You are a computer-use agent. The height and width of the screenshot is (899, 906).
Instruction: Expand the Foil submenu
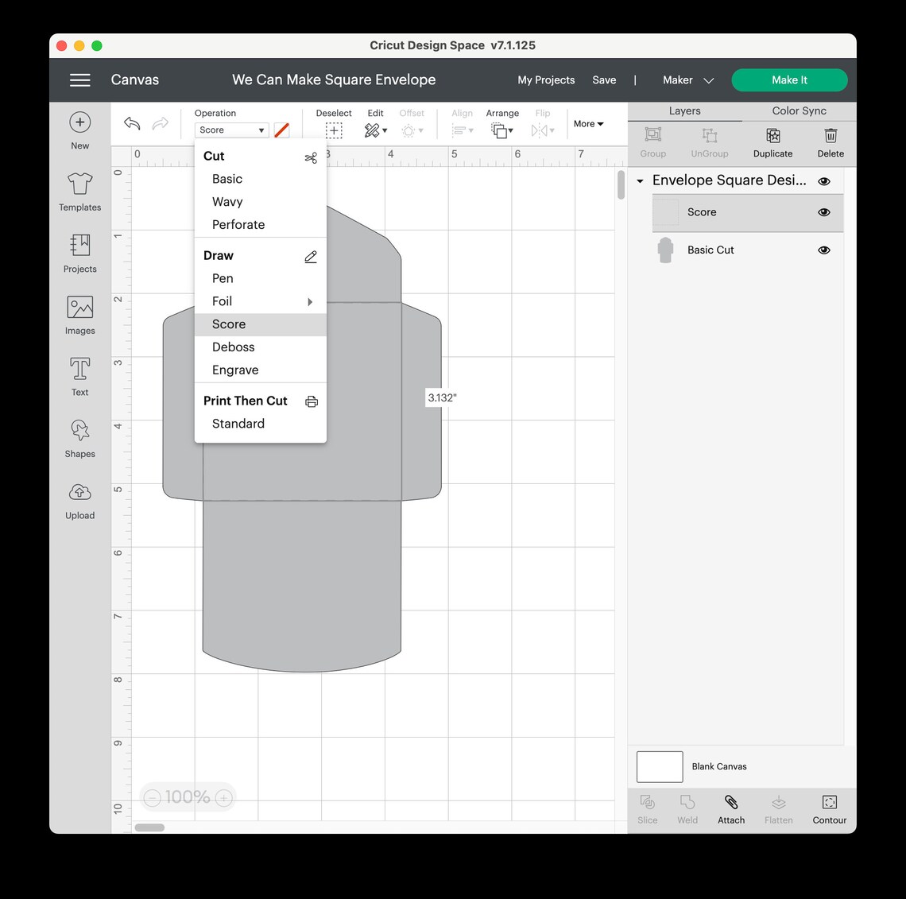[310, 301]
